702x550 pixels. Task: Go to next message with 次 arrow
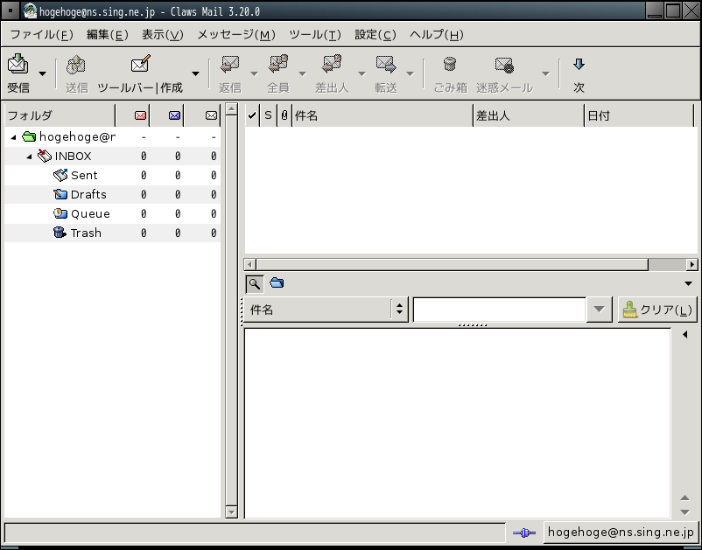(579, 65)
